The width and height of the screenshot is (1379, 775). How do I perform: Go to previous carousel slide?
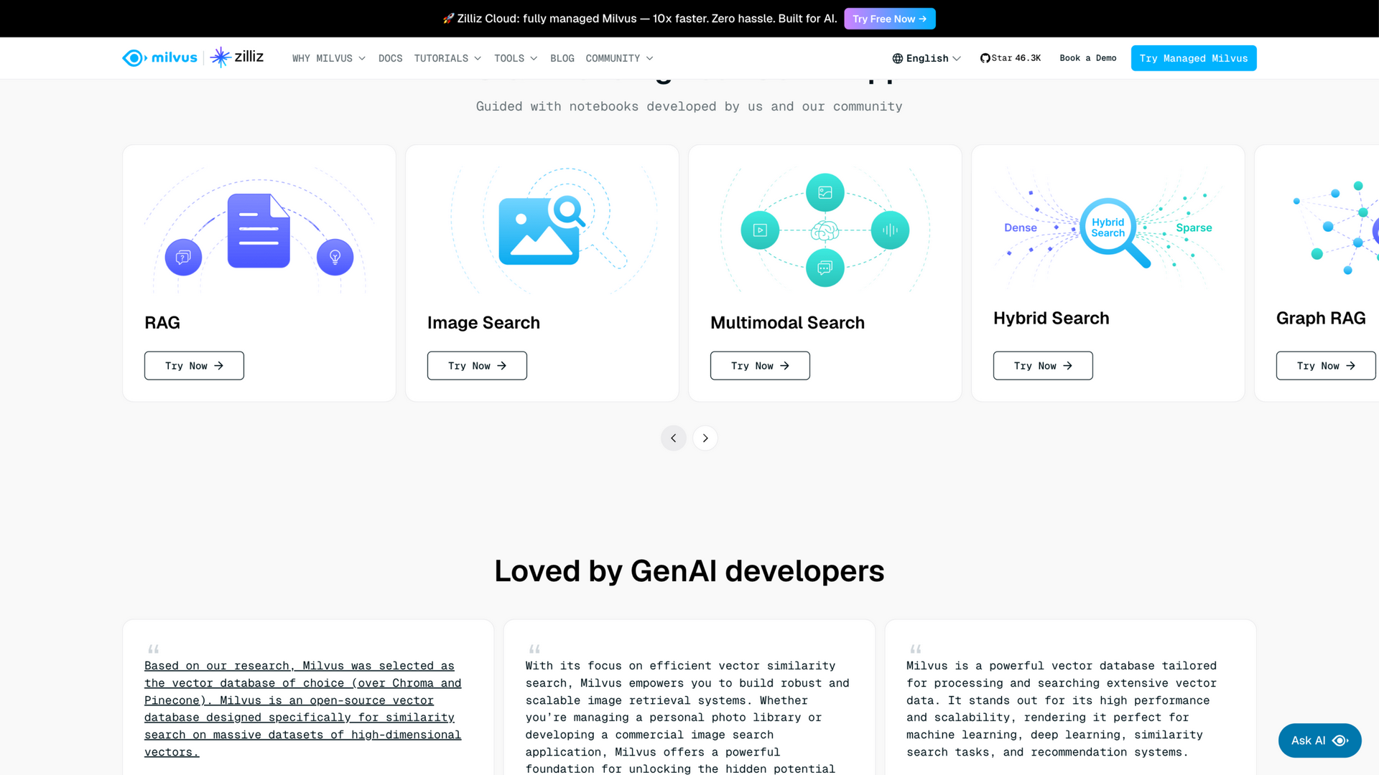pyautogui.click(x=673, y=438)
